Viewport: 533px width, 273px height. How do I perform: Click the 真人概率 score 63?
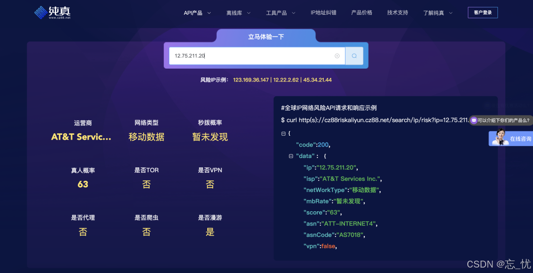click(x=83, y=184)
